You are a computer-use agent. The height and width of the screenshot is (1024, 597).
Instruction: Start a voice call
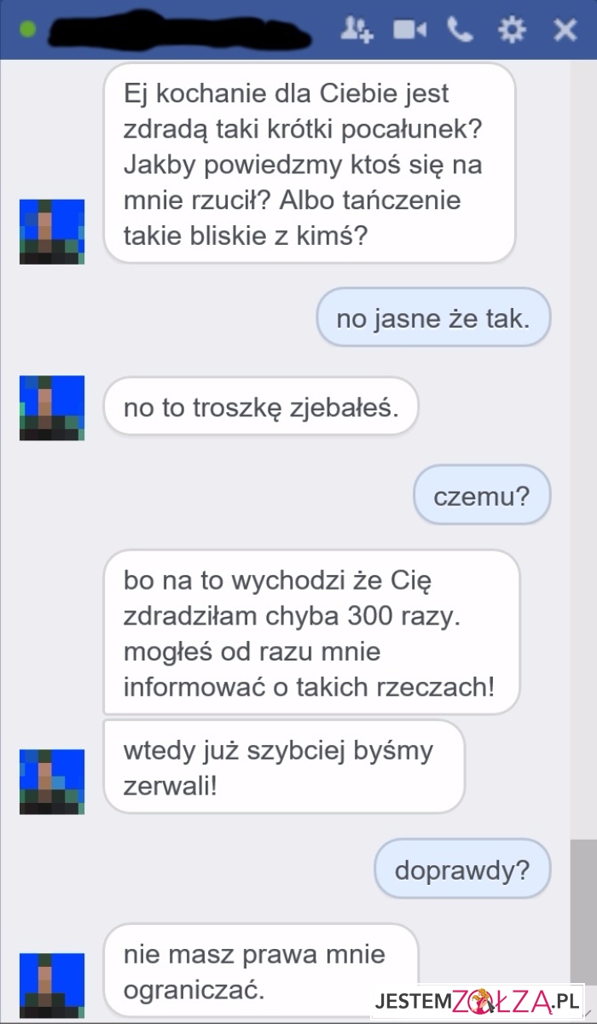[x=460, y=30]
